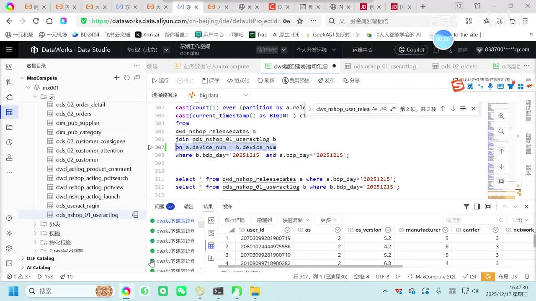Open the 发布 tab in bottom panel
This screenshot has width=536, height=301.
228,207
